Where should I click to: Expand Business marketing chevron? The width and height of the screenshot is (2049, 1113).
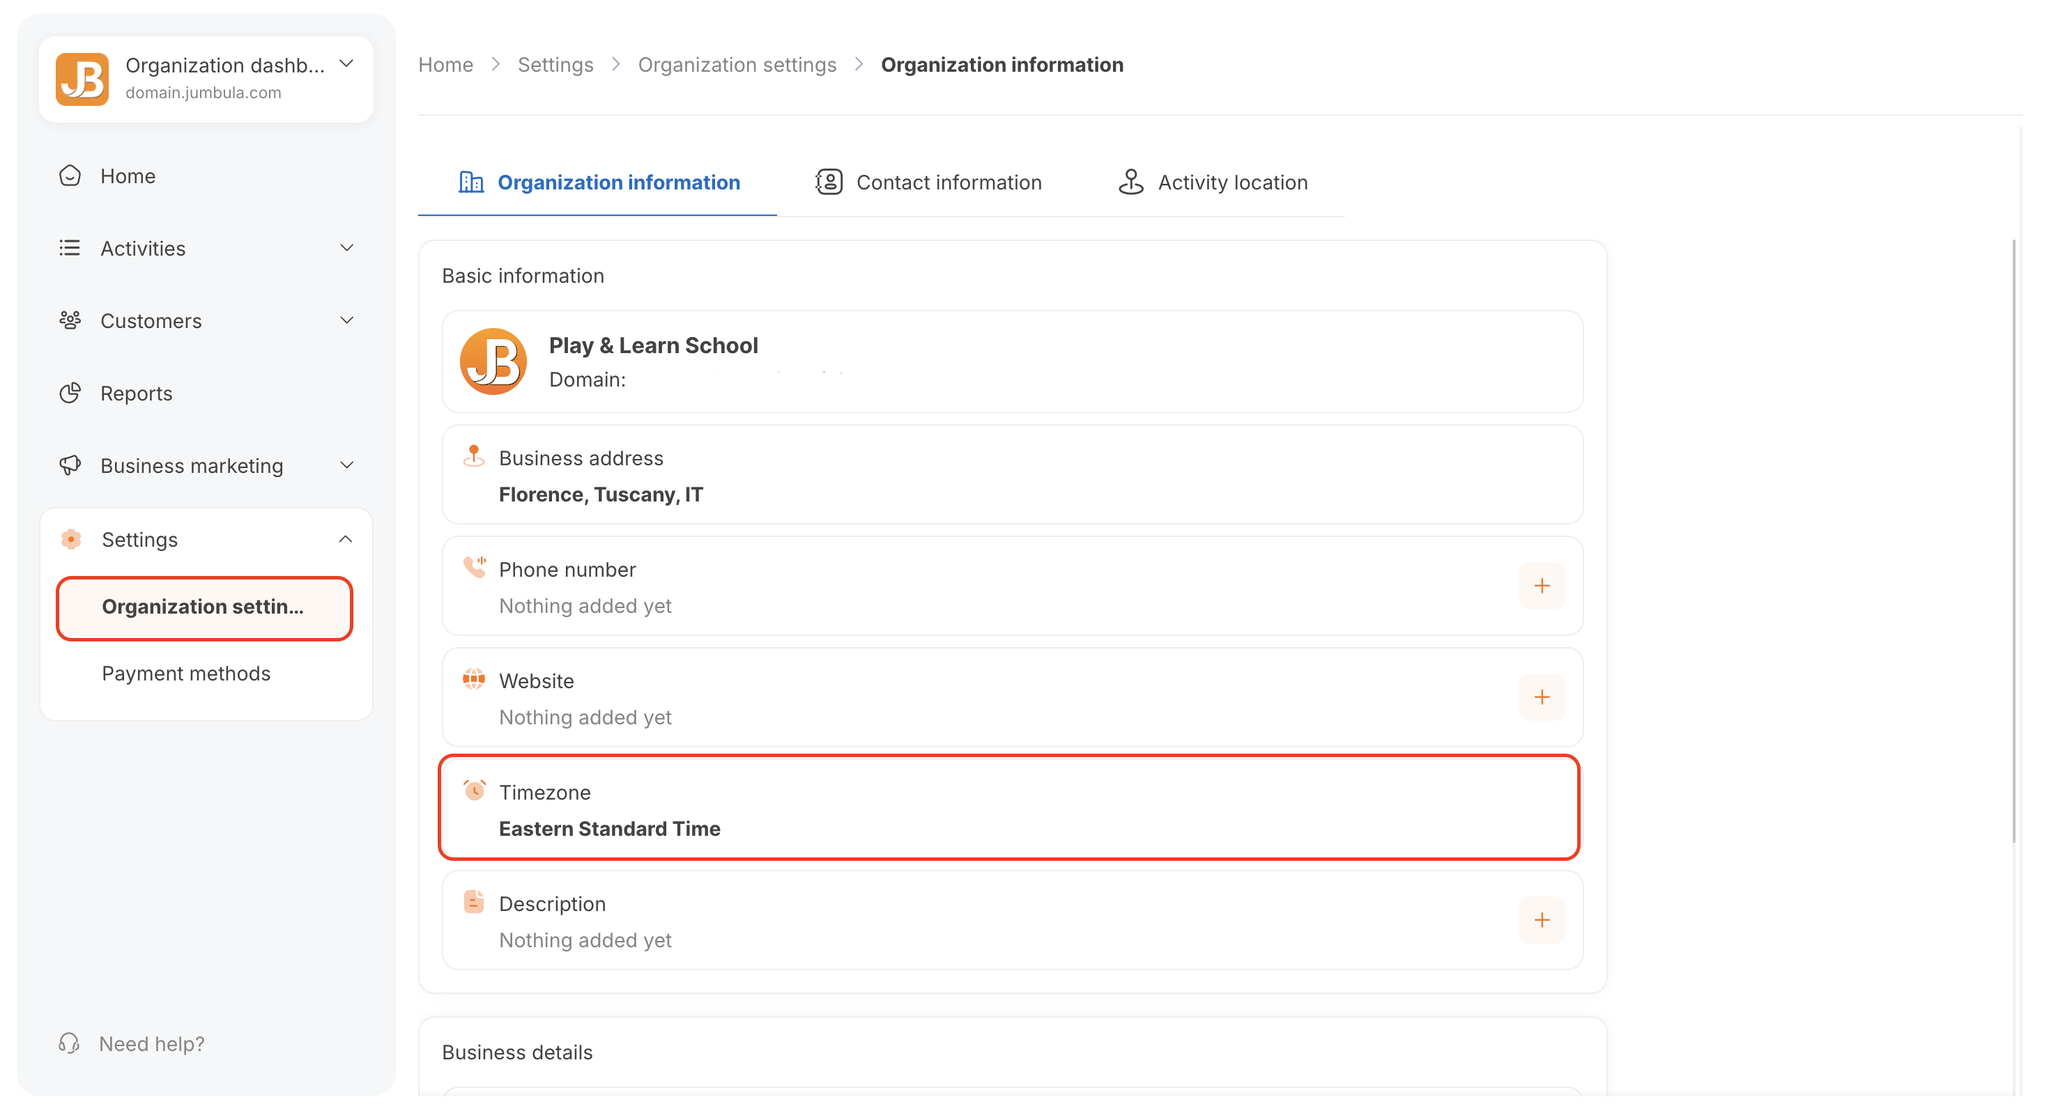click(347, 465)
